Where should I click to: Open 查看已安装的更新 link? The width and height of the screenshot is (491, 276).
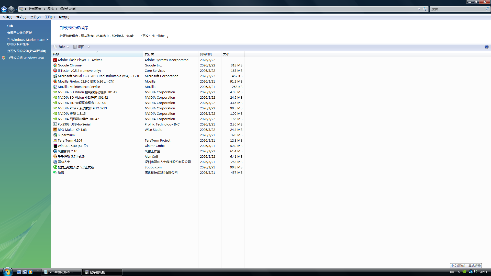(x=19, y=33)
